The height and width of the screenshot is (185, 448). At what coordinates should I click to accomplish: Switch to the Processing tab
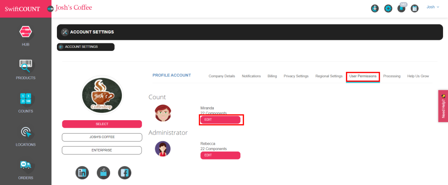coord(392,76)
